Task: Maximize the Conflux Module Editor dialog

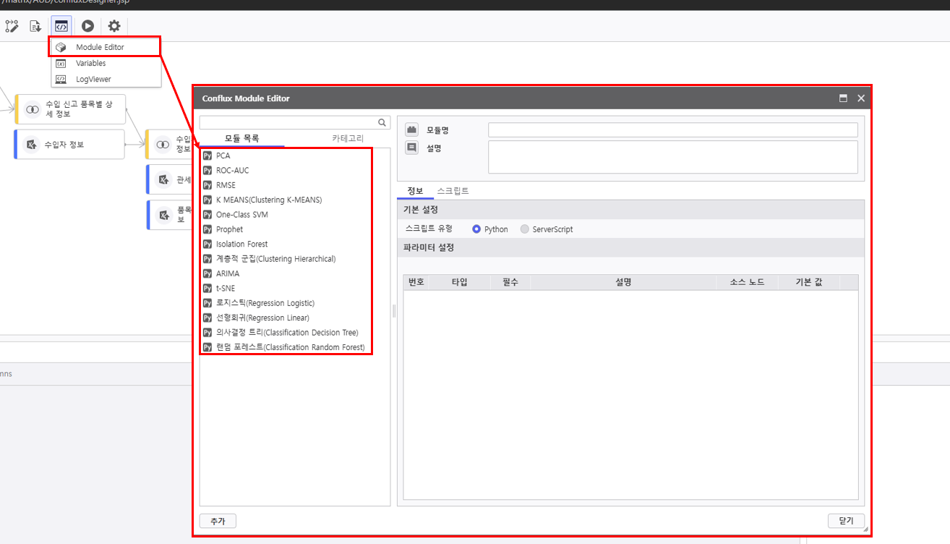Action: [x=843, y=98]
